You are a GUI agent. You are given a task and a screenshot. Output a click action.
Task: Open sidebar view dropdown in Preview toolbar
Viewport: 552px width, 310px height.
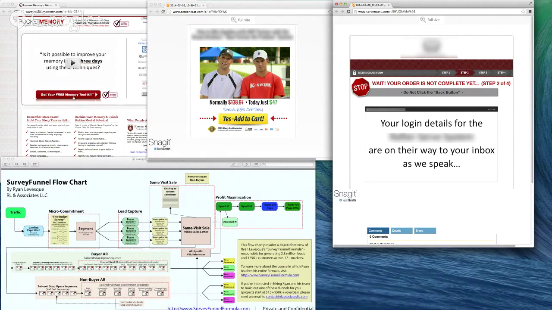(x=7, y=164)
